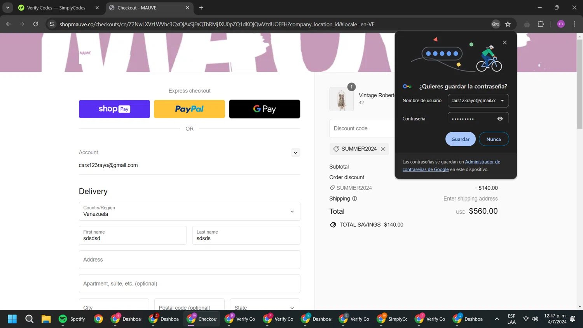
Task: Open Spotify from the taskbar
Action: [72, 319]
